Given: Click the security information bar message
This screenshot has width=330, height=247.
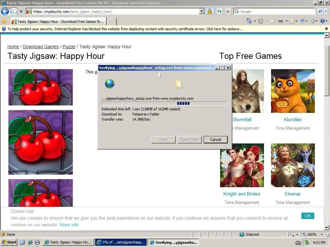Looking at the screenshot, I should coord(125,29).
